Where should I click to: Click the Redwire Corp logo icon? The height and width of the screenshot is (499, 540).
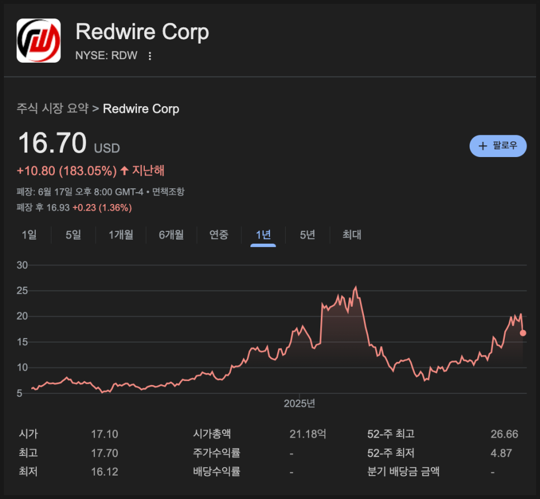point(39,41)
